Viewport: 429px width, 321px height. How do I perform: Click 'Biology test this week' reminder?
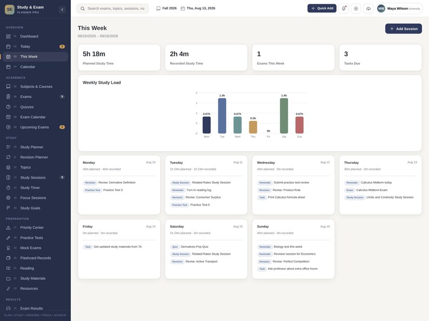click(288, 247)
